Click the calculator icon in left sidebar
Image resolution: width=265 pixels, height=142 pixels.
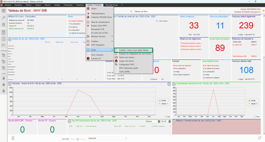pos(4,33)
